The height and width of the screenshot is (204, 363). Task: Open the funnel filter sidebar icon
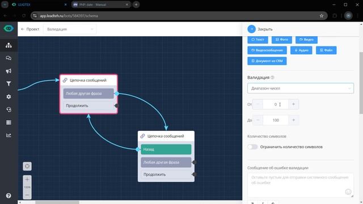click(9, 84)
